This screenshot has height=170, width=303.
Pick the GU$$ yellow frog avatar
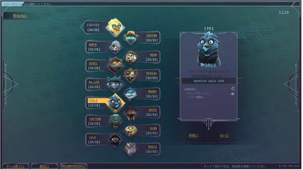pyautogui.click(x=131, y=131)
